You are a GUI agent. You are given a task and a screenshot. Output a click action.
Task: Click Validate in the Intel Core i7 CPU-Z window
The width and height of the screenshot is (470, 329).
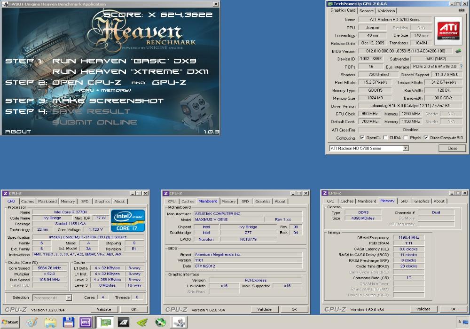coord(104,309)
